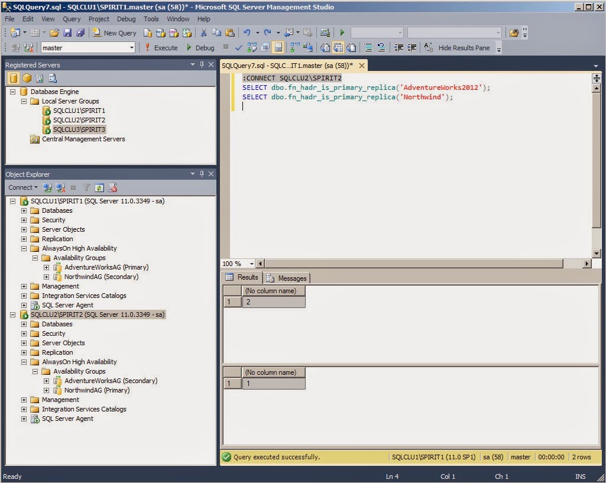
Task: Click the Cut scissors icon
Action: point(203,33)
